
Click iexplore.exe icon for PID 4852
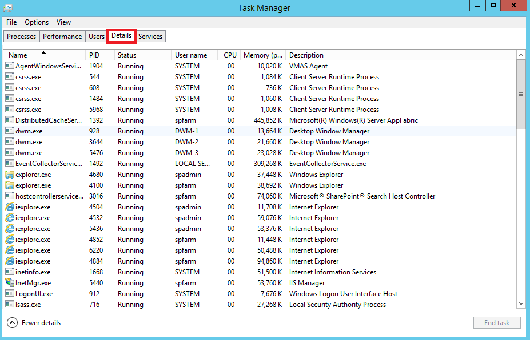[10, 239]
